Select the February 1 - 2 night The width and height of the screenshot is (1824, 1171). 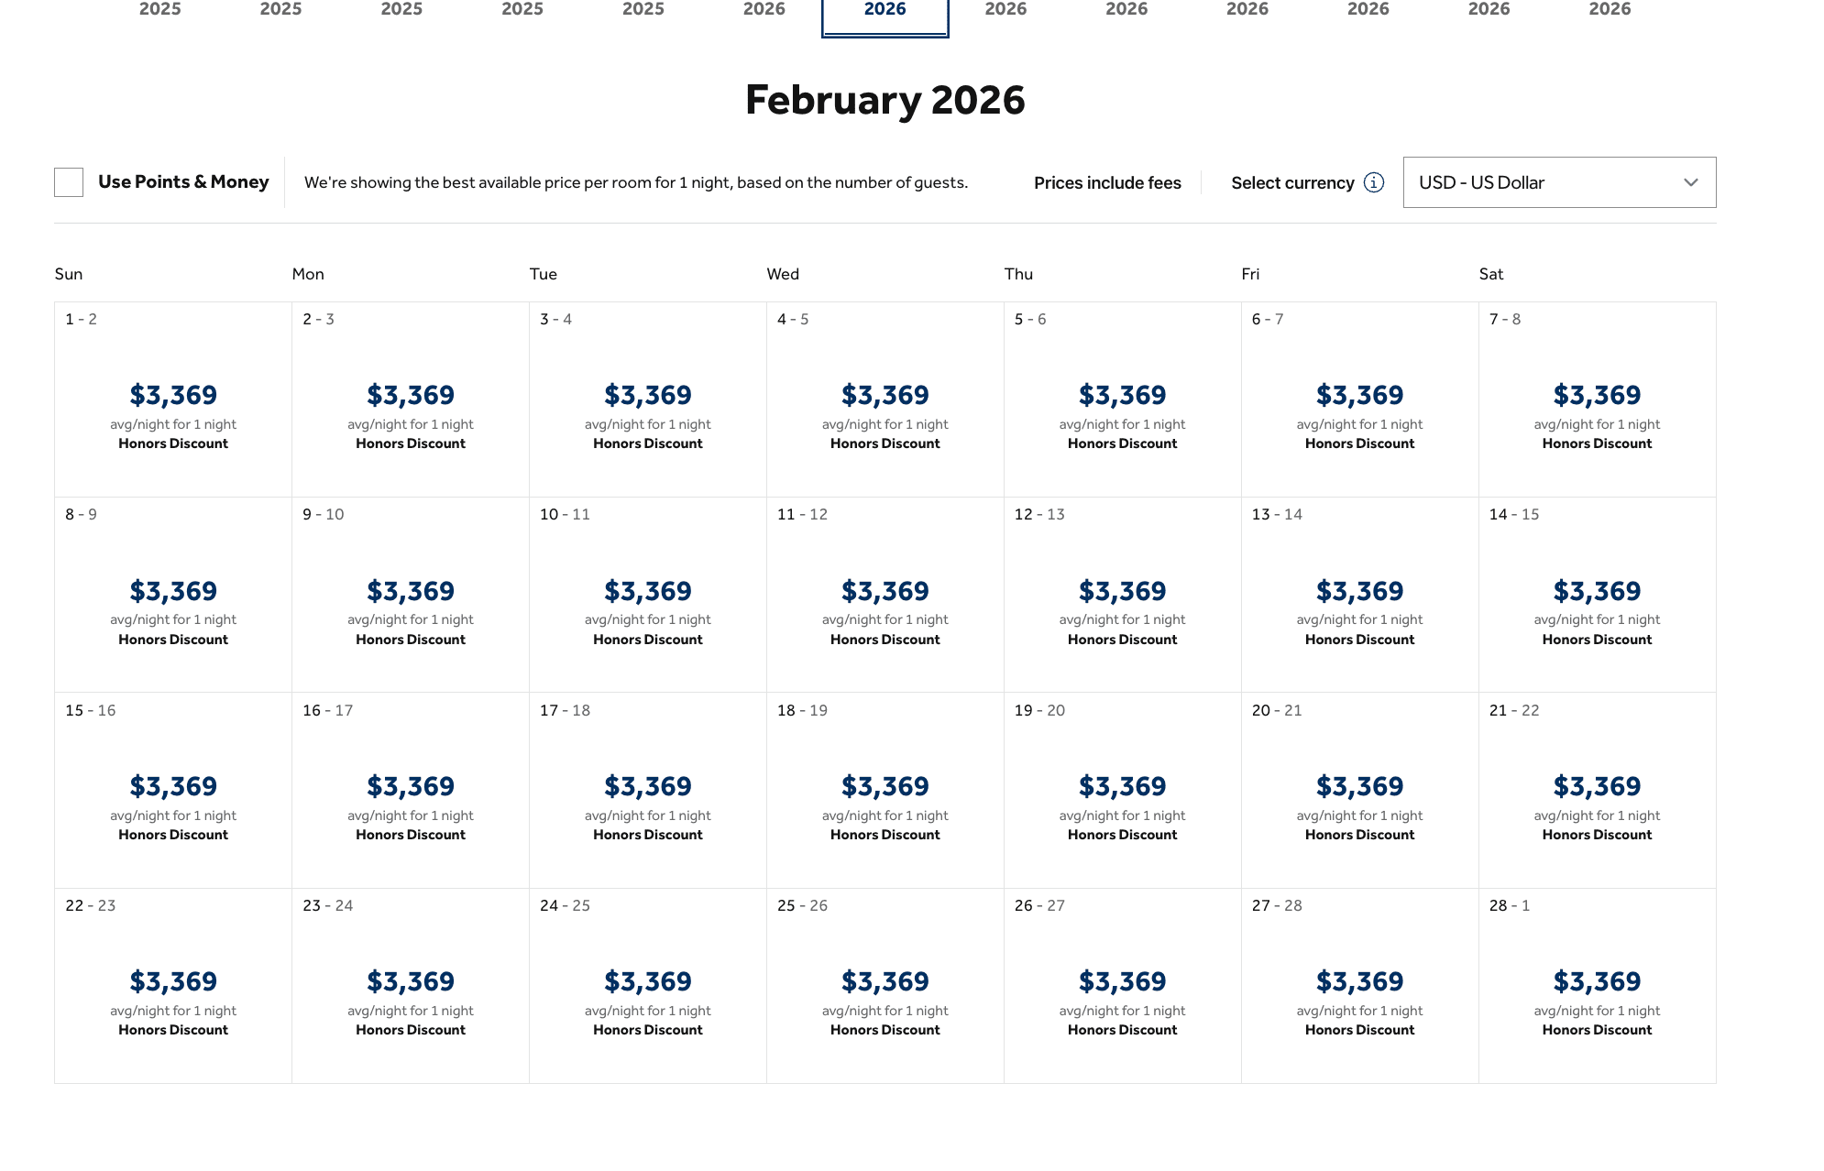173,399
